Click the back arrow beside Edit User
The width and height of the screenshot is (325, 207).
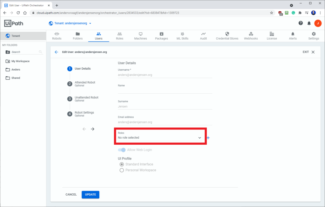[x=56, y=52]
